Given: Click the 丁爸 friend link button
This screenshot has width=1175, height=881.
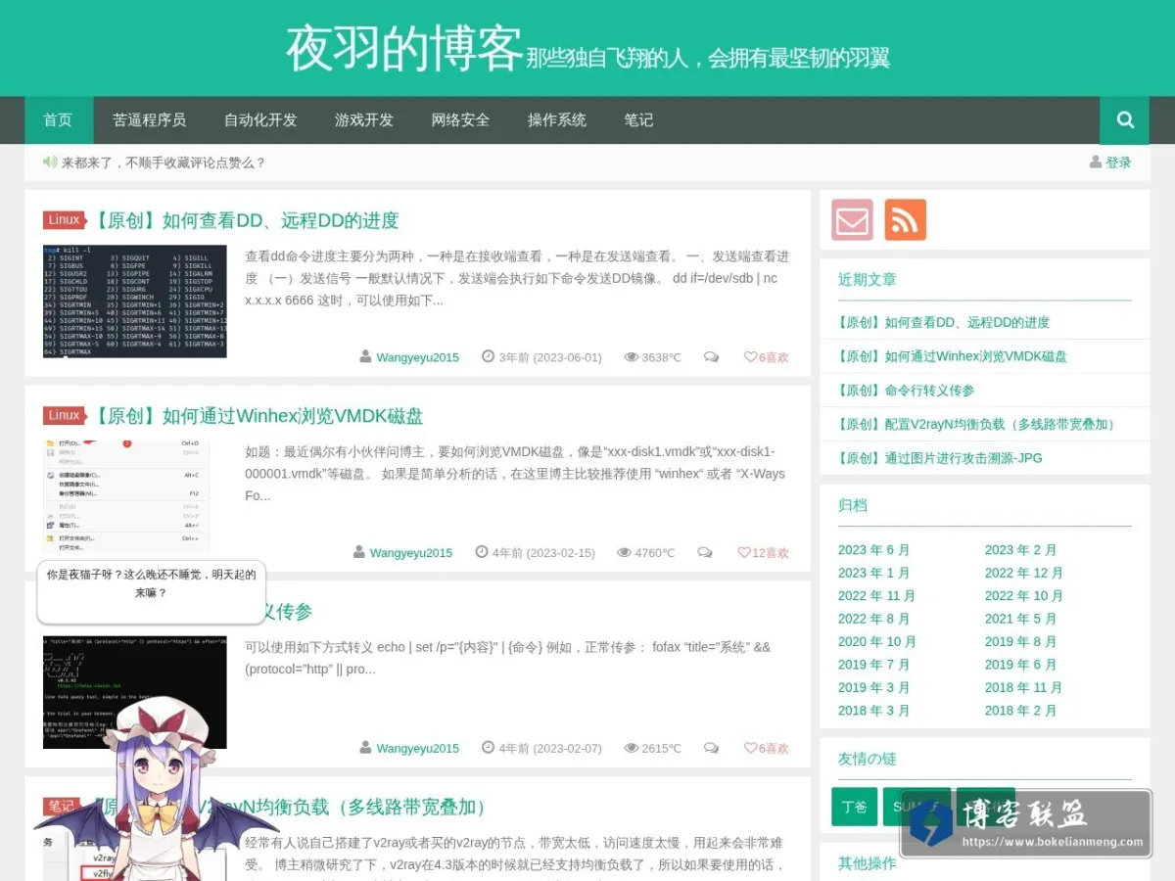Looking at the screenshot, I should 855,807.
